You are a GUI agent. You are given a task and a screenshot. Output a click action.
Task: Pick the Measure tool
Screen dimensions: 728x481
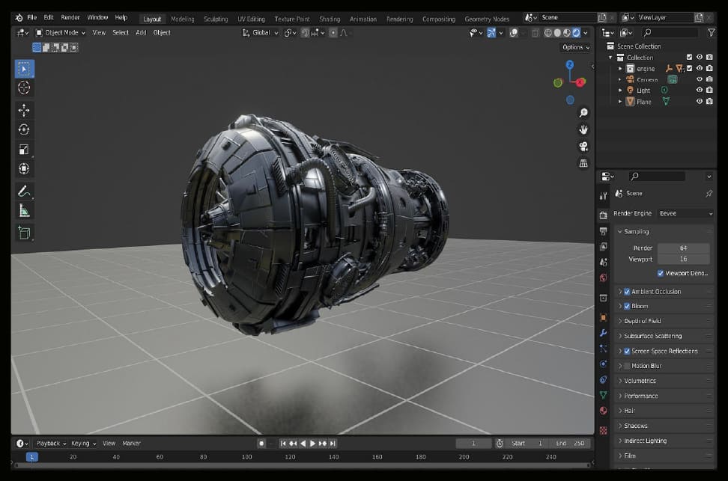pyautogui.click(x=24, y=211)
